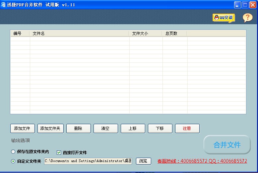This screenshot has width=258, height=173.
Task: Start merging with 合并文件 button
Action: 227,145
